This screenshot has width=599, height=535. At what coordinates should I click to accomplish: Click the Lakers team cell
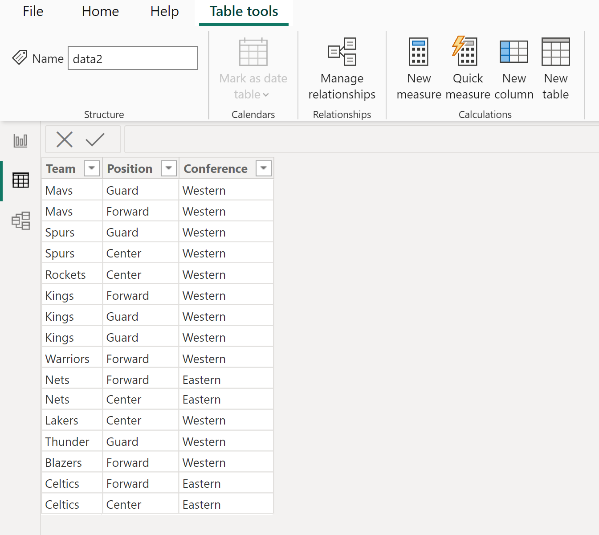[x=72, y=420]
